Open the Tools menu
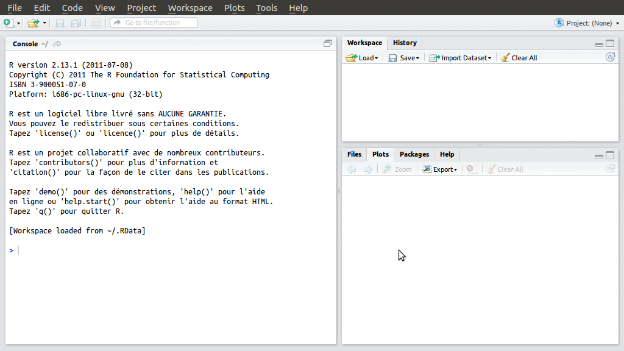Image resolution: width=624 pixels, height=351 pixels. coord(267,8)
